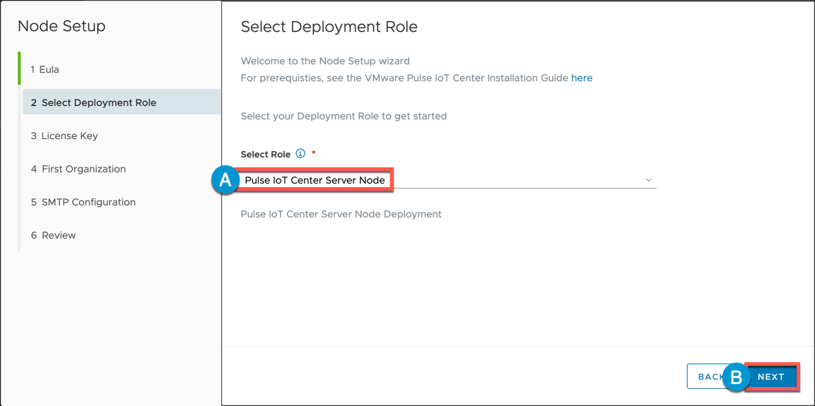Click the blue A annotation badge
This screenshot has width=815, height=406.
click(x=225, y=180)
